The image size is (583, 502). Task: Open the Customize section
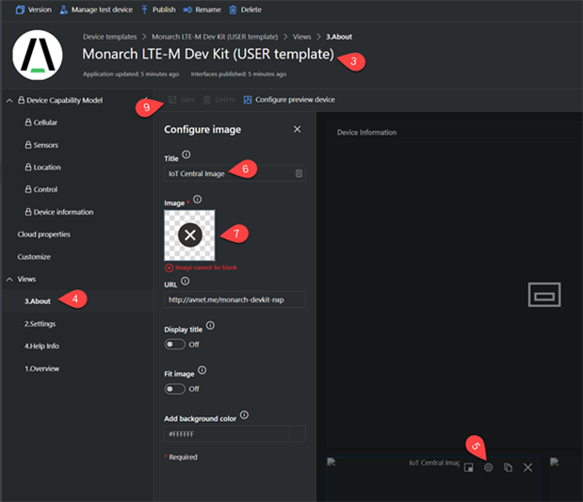(34, 256)
